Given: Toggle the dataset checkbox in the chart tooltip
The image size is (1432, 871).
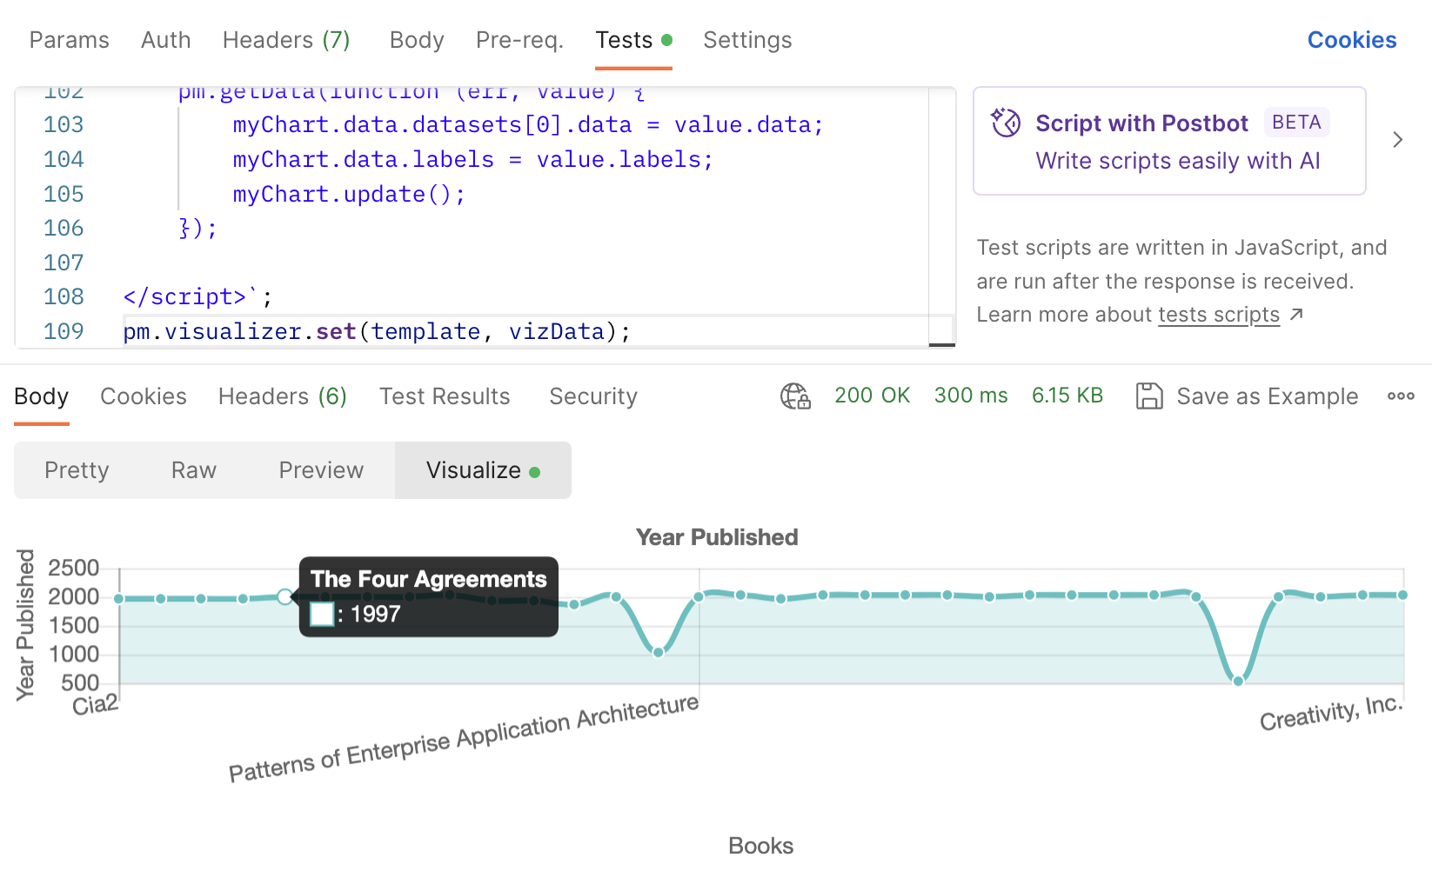Looking at the screenshot, I should click(x=321, y=615).
